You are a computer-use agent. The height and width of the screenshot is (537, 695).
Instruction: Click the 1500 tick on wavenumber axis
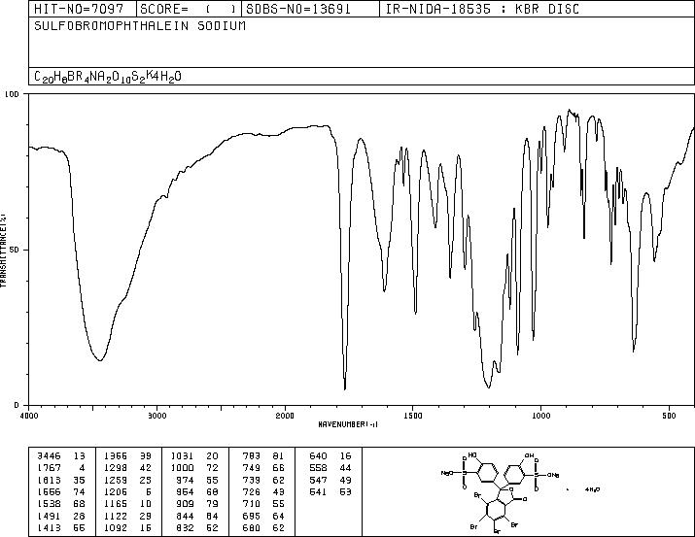pos(413,416)
